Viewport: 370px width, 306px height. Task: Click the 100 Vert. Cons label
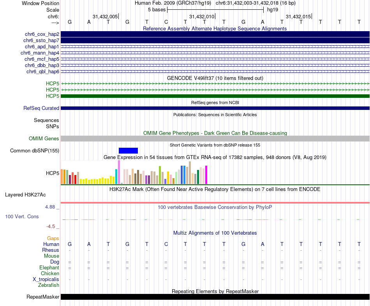pyautogui.click(x=22, y=216)
